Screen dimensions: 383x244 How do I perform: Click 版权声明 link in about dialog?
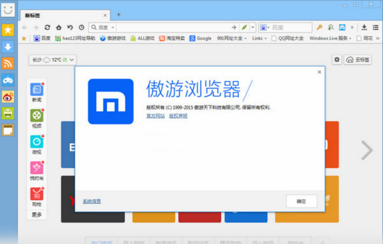coord(178,116)
